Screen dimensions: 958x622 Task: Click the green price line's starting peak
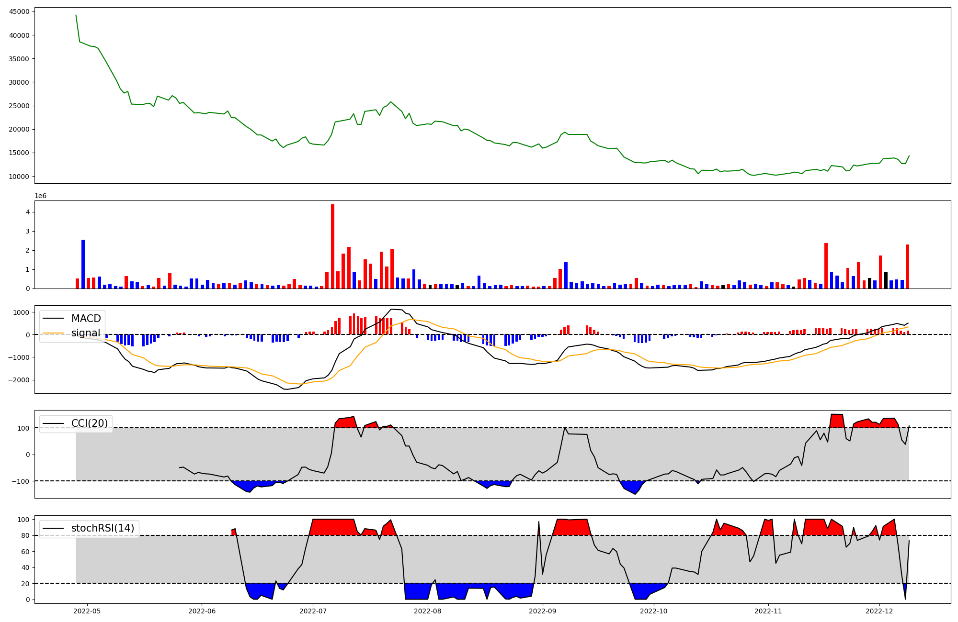(x=76, y=15)
